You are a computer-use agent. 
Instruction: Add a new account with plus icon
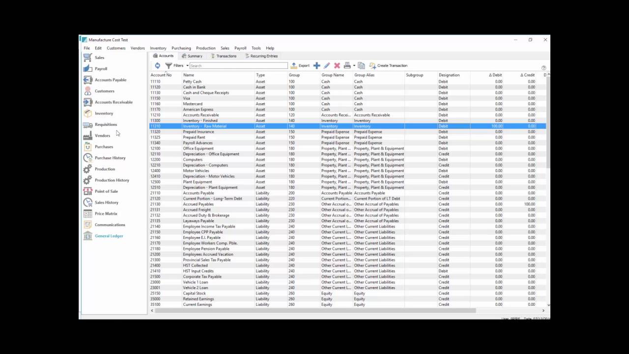[317, 65]
